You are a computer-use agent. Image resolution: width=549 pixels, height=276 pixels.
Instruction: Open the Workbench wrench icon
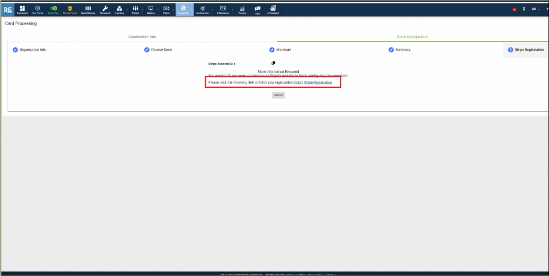point(105,10)
